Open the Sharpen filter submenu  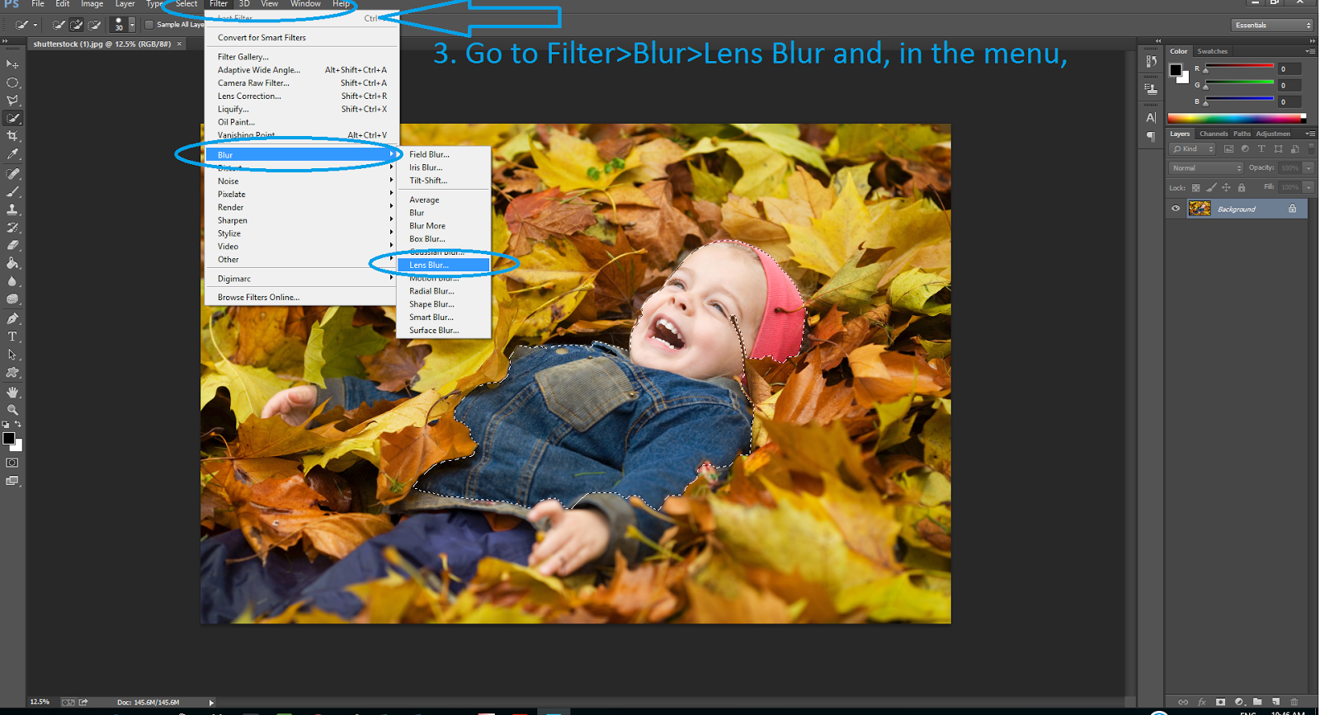302,220
